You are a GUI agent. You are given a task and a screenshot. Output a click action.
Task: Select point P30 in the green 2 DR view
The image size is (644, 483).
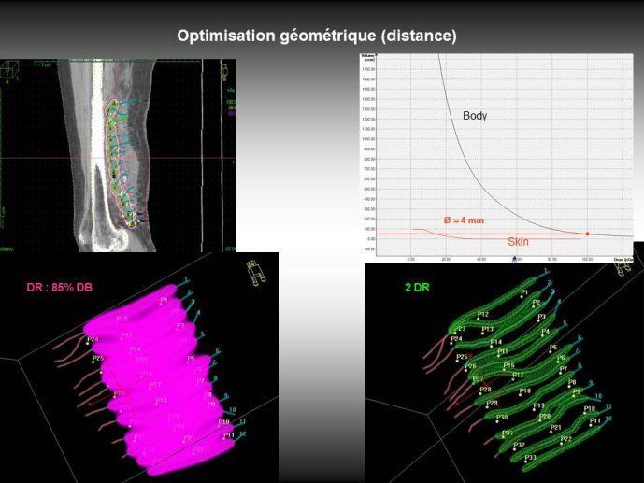coord(502,418)
